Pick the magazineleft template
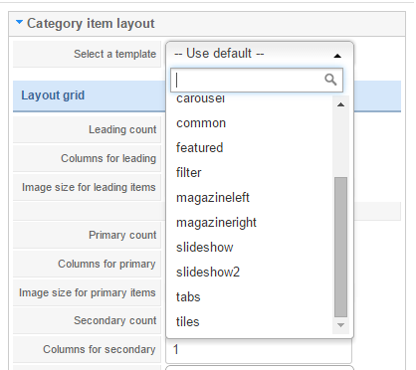Image resolution: width=416 pixels, height=370 pixels. coord(213,198)
